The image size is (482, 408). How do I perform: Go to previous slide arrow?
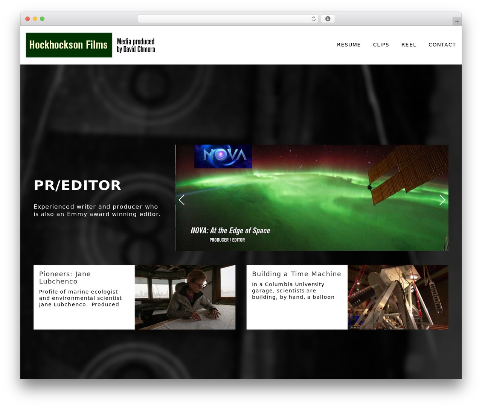(x=182, y=200)
